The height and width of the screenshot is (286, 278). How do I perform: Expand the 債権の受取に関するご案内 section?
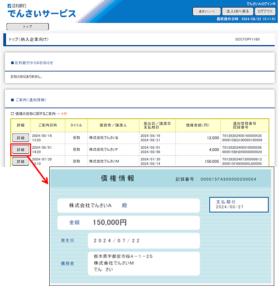pos(12,113)
